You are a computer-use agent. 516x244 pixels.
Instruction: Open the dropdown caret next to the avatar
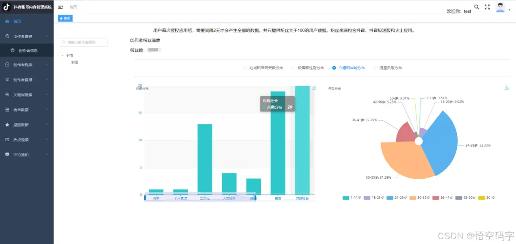coord(509,10)
